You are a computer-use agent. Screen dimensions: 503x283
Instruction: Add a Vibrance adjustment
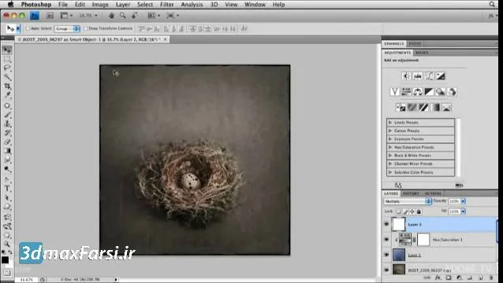point(394,92)
